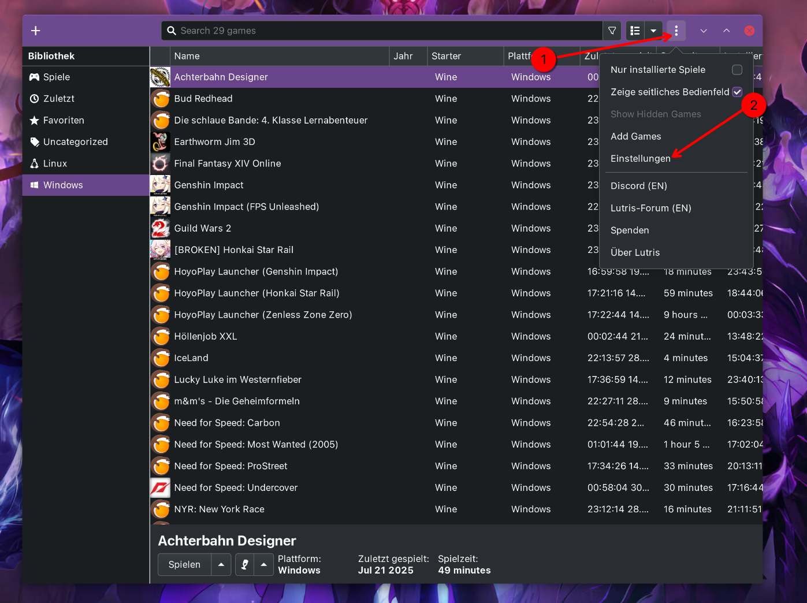The width and height of the screenshot is (807, 603).
Task: Click the Windows logo icon in sidebar
Action: pos(34,185)
